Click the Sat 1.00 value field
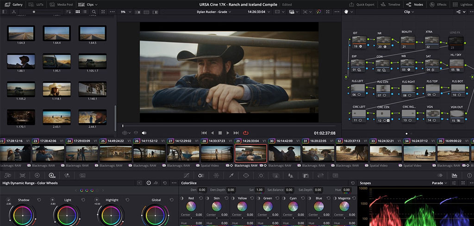 [259, 190]
